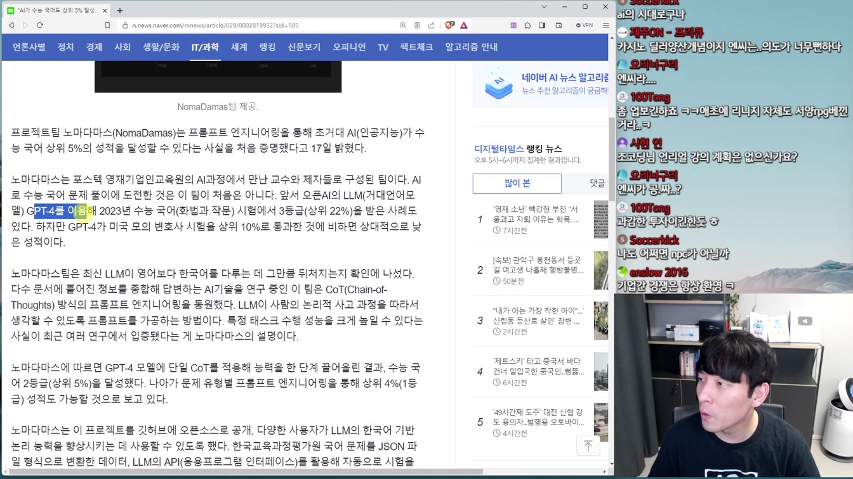This screenshot has width=853, height=479.
Task: Open the Brave Shields lion icon
Action: 449,25
